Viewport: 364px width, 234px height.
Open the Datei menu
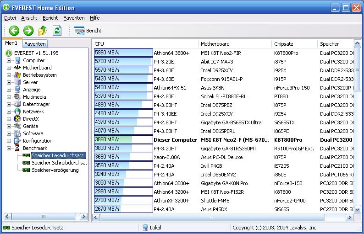10,18
